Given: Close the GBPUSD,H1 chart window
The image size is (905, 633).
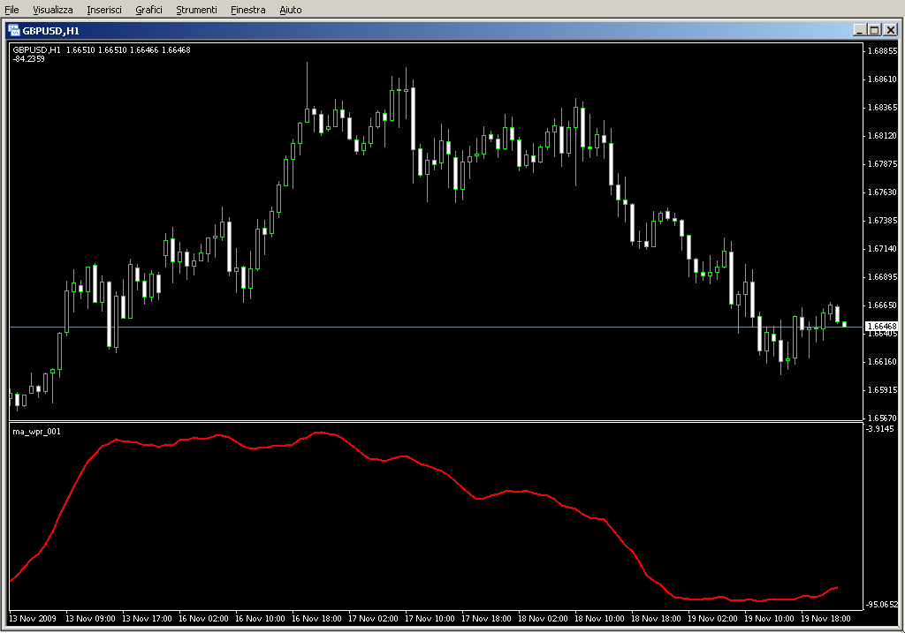Looking at the screenshot, I should click(x=891, y=30).
